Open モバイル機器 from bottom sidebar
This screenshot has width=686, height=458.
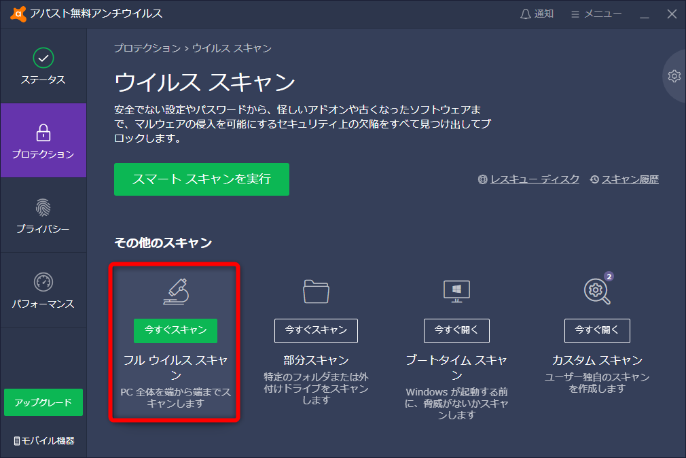click(43, 440)
